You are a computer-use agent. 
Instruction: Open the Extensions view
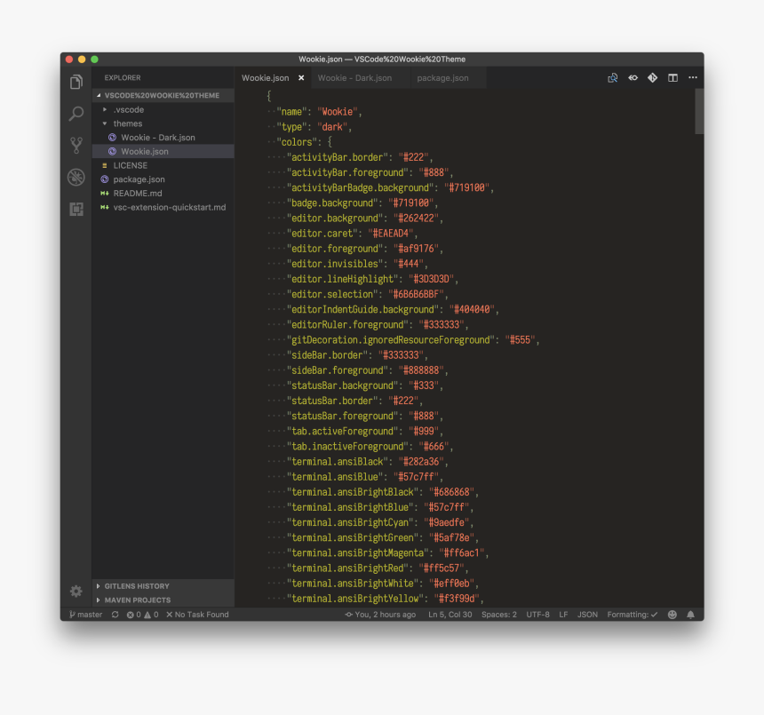(76, 209)
